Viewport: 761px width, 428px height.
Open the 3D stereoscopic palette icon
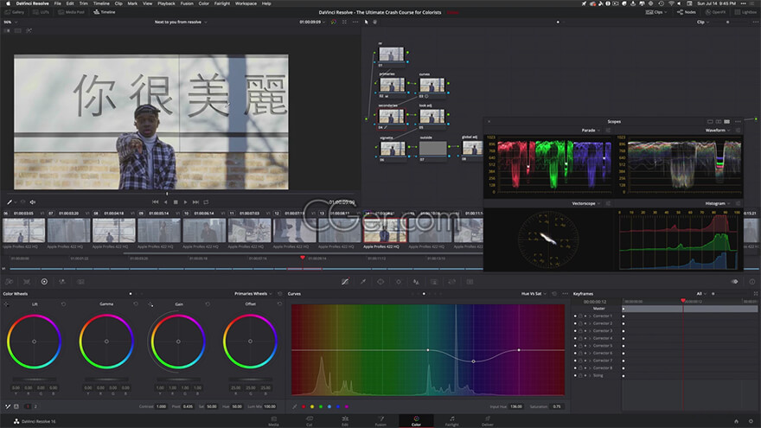coord(470,282)
